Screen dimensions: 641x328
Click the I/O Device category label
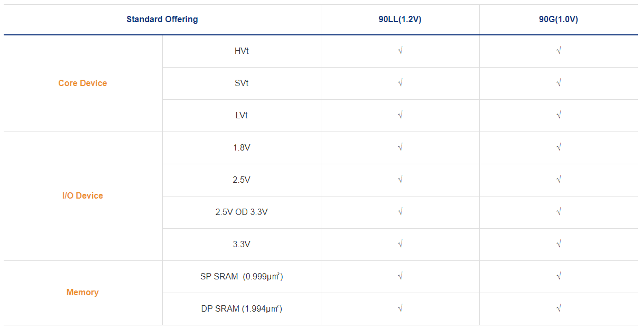[x=82, y=196]
